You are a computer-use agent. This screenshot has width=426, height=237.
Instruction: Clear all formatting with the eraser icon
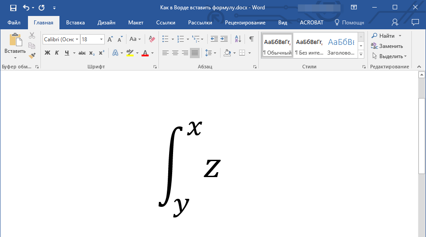tap(152, 39)
